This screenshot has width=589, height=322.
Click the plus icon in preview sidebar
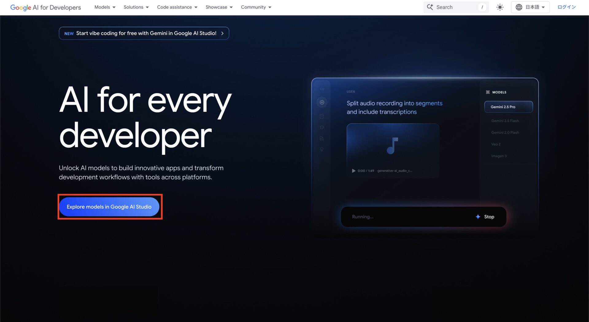click(322, 102)
